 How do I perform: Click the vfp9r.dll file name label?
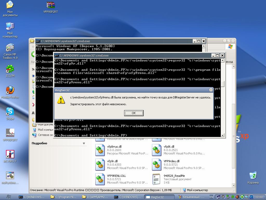coord(112,161)
